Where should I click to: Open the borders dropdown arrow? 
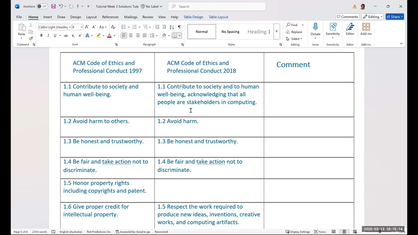point(180,36)
